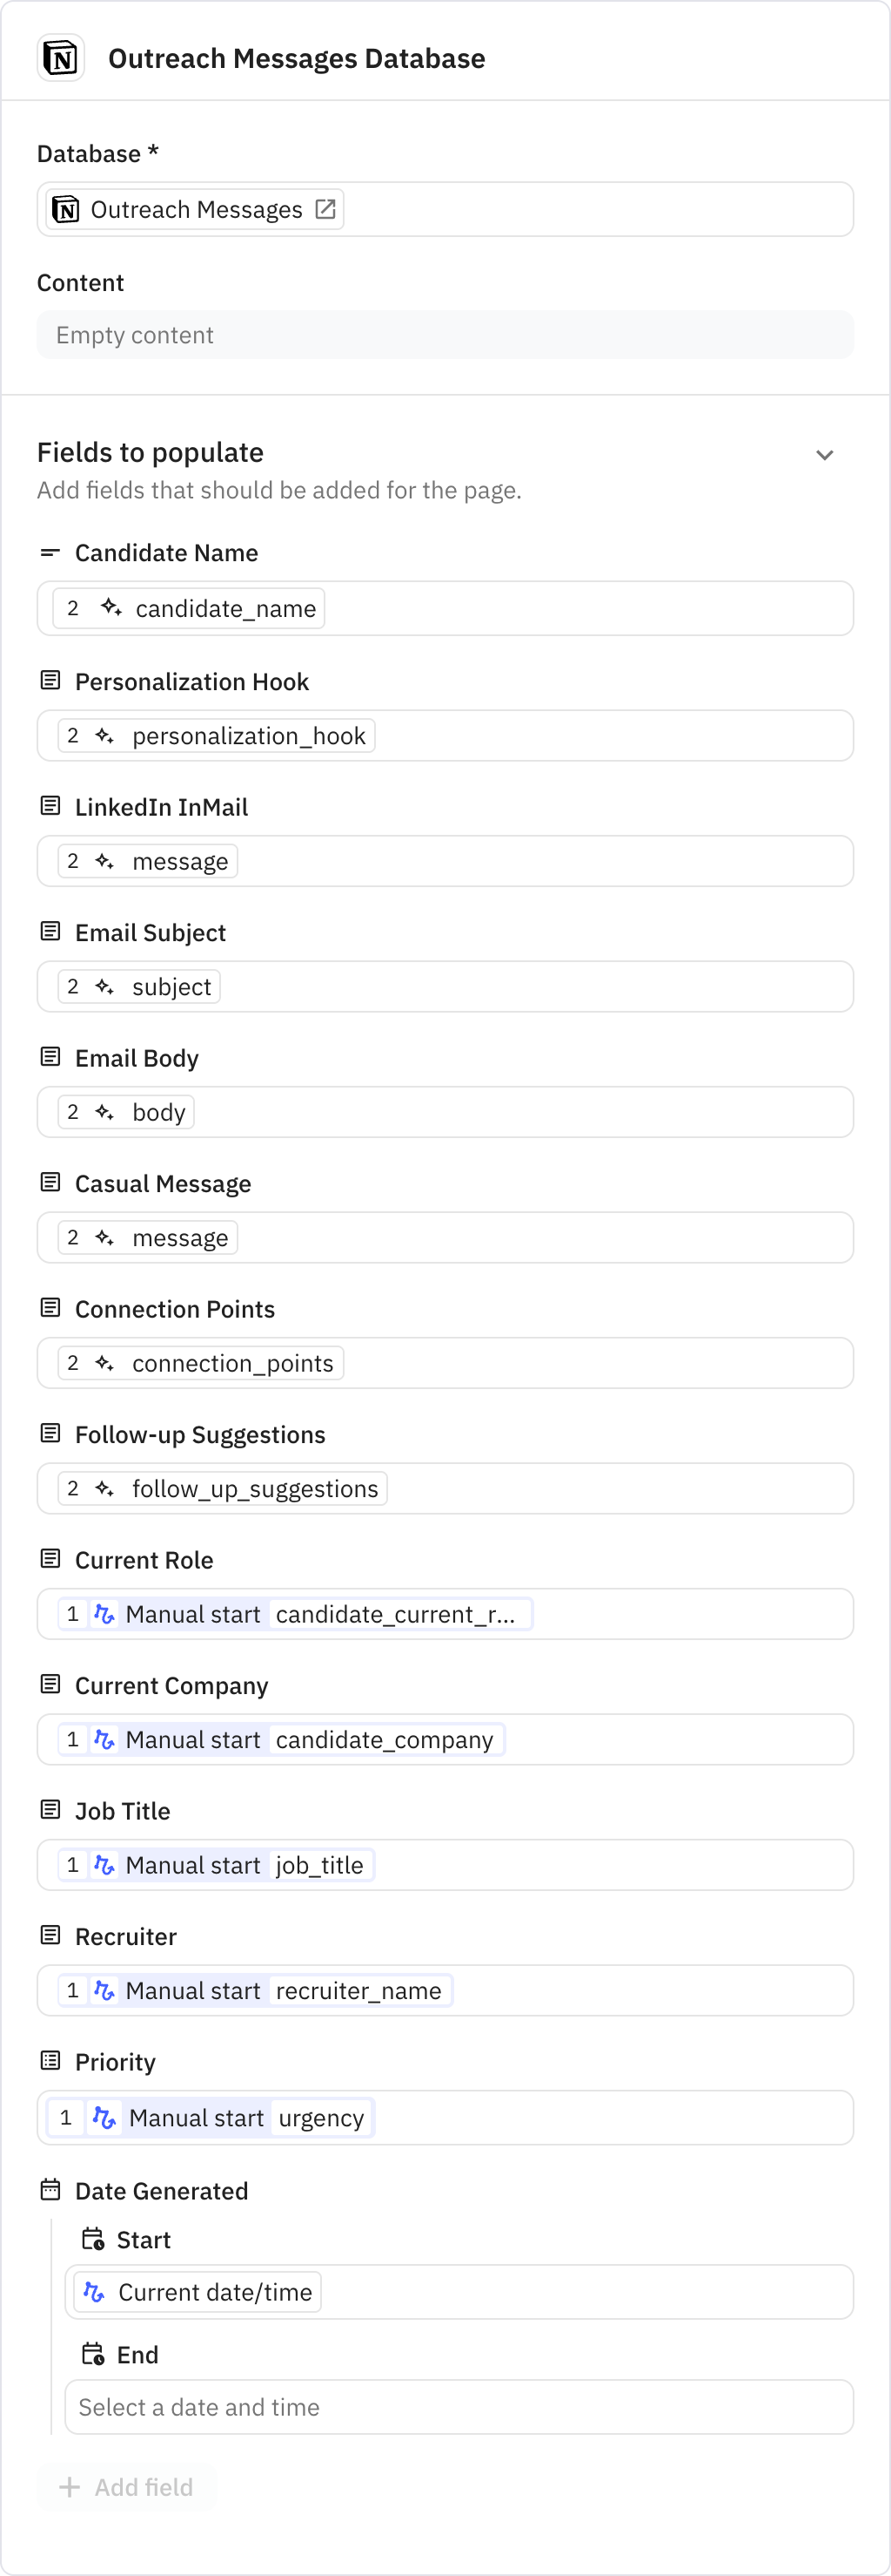Open Outreach Messages via the external link icon
The width and height of the screenshot is (891, 2576).
tap(325, 209)
